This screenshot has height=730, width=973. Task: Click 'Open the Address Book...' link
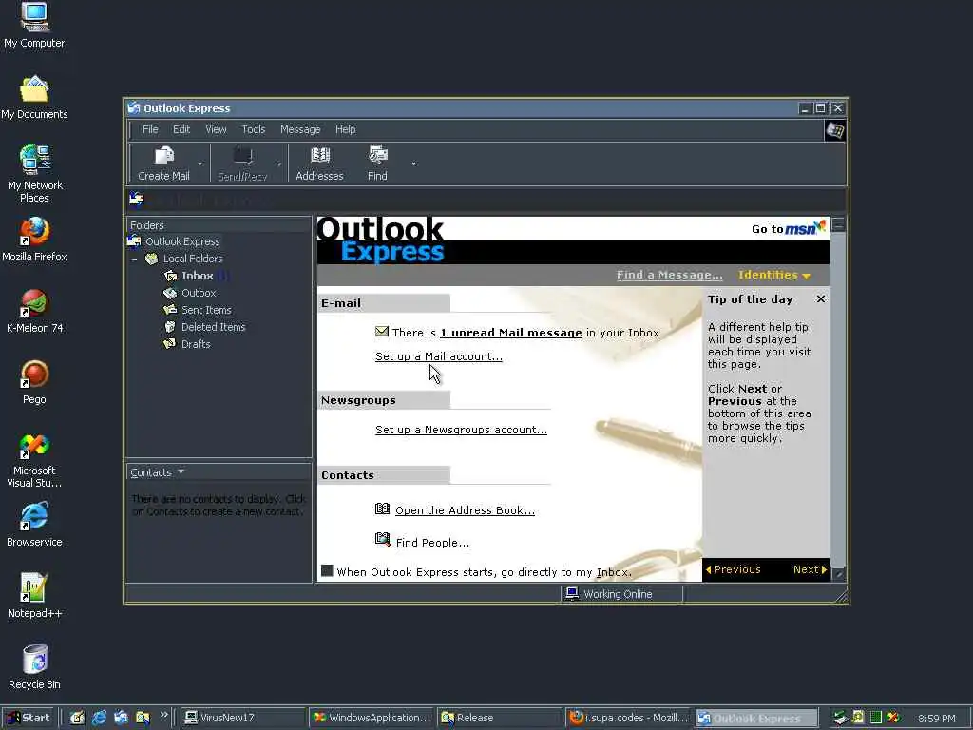(x=465, y=510)
